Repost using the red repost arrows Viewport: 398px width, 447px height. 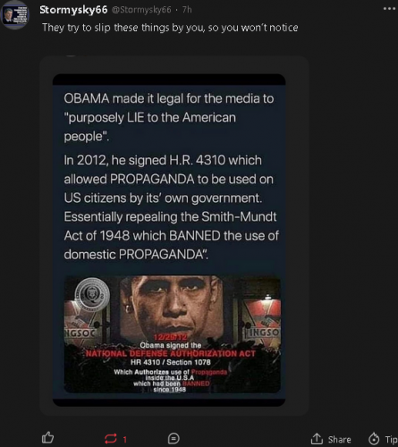(x=111, y=439)
